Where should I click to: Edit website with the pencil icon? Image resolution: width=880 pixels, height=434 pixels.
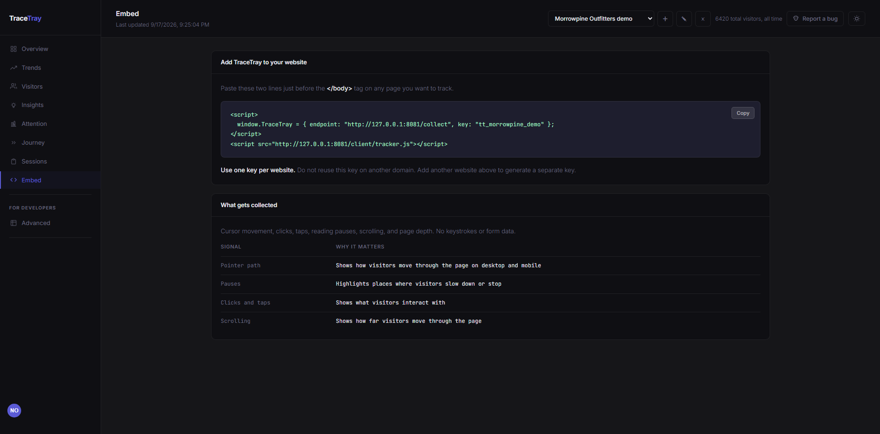(x=684, y=19)
